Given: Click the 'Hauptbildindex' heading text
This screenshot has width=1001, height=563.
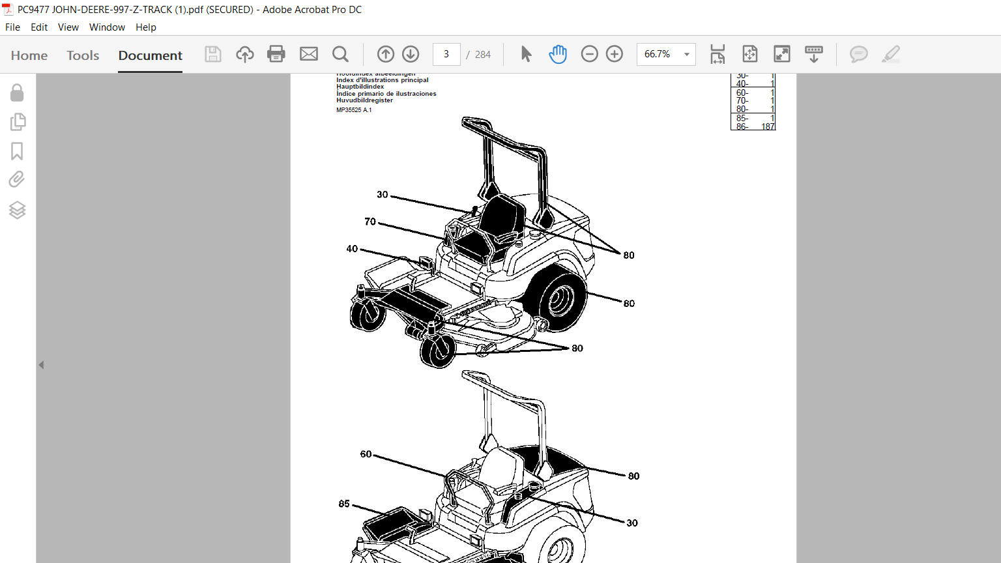Looking at the screenshot, I should pos(360,87).
